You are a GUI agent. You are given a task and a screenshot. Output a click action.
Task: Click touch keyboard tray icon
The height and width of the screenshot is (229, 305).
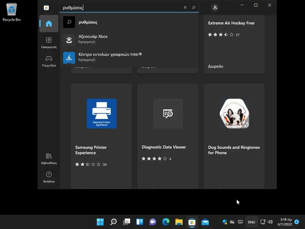pyautogui.click(x=240, y=222)
